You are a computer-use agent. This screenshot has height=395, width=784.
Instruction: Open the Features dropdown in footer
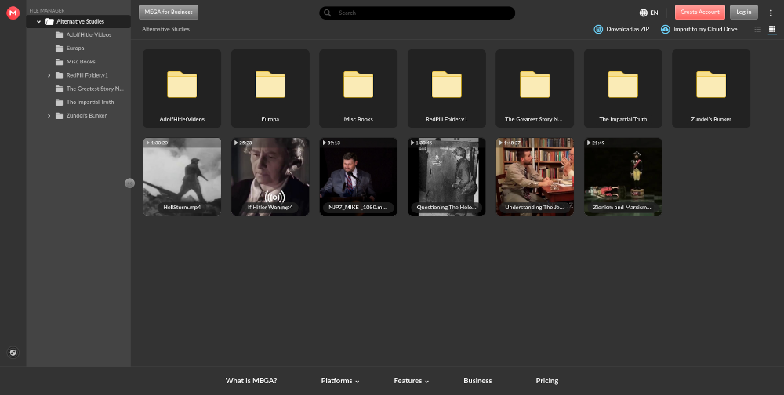(x=411, y=380)
